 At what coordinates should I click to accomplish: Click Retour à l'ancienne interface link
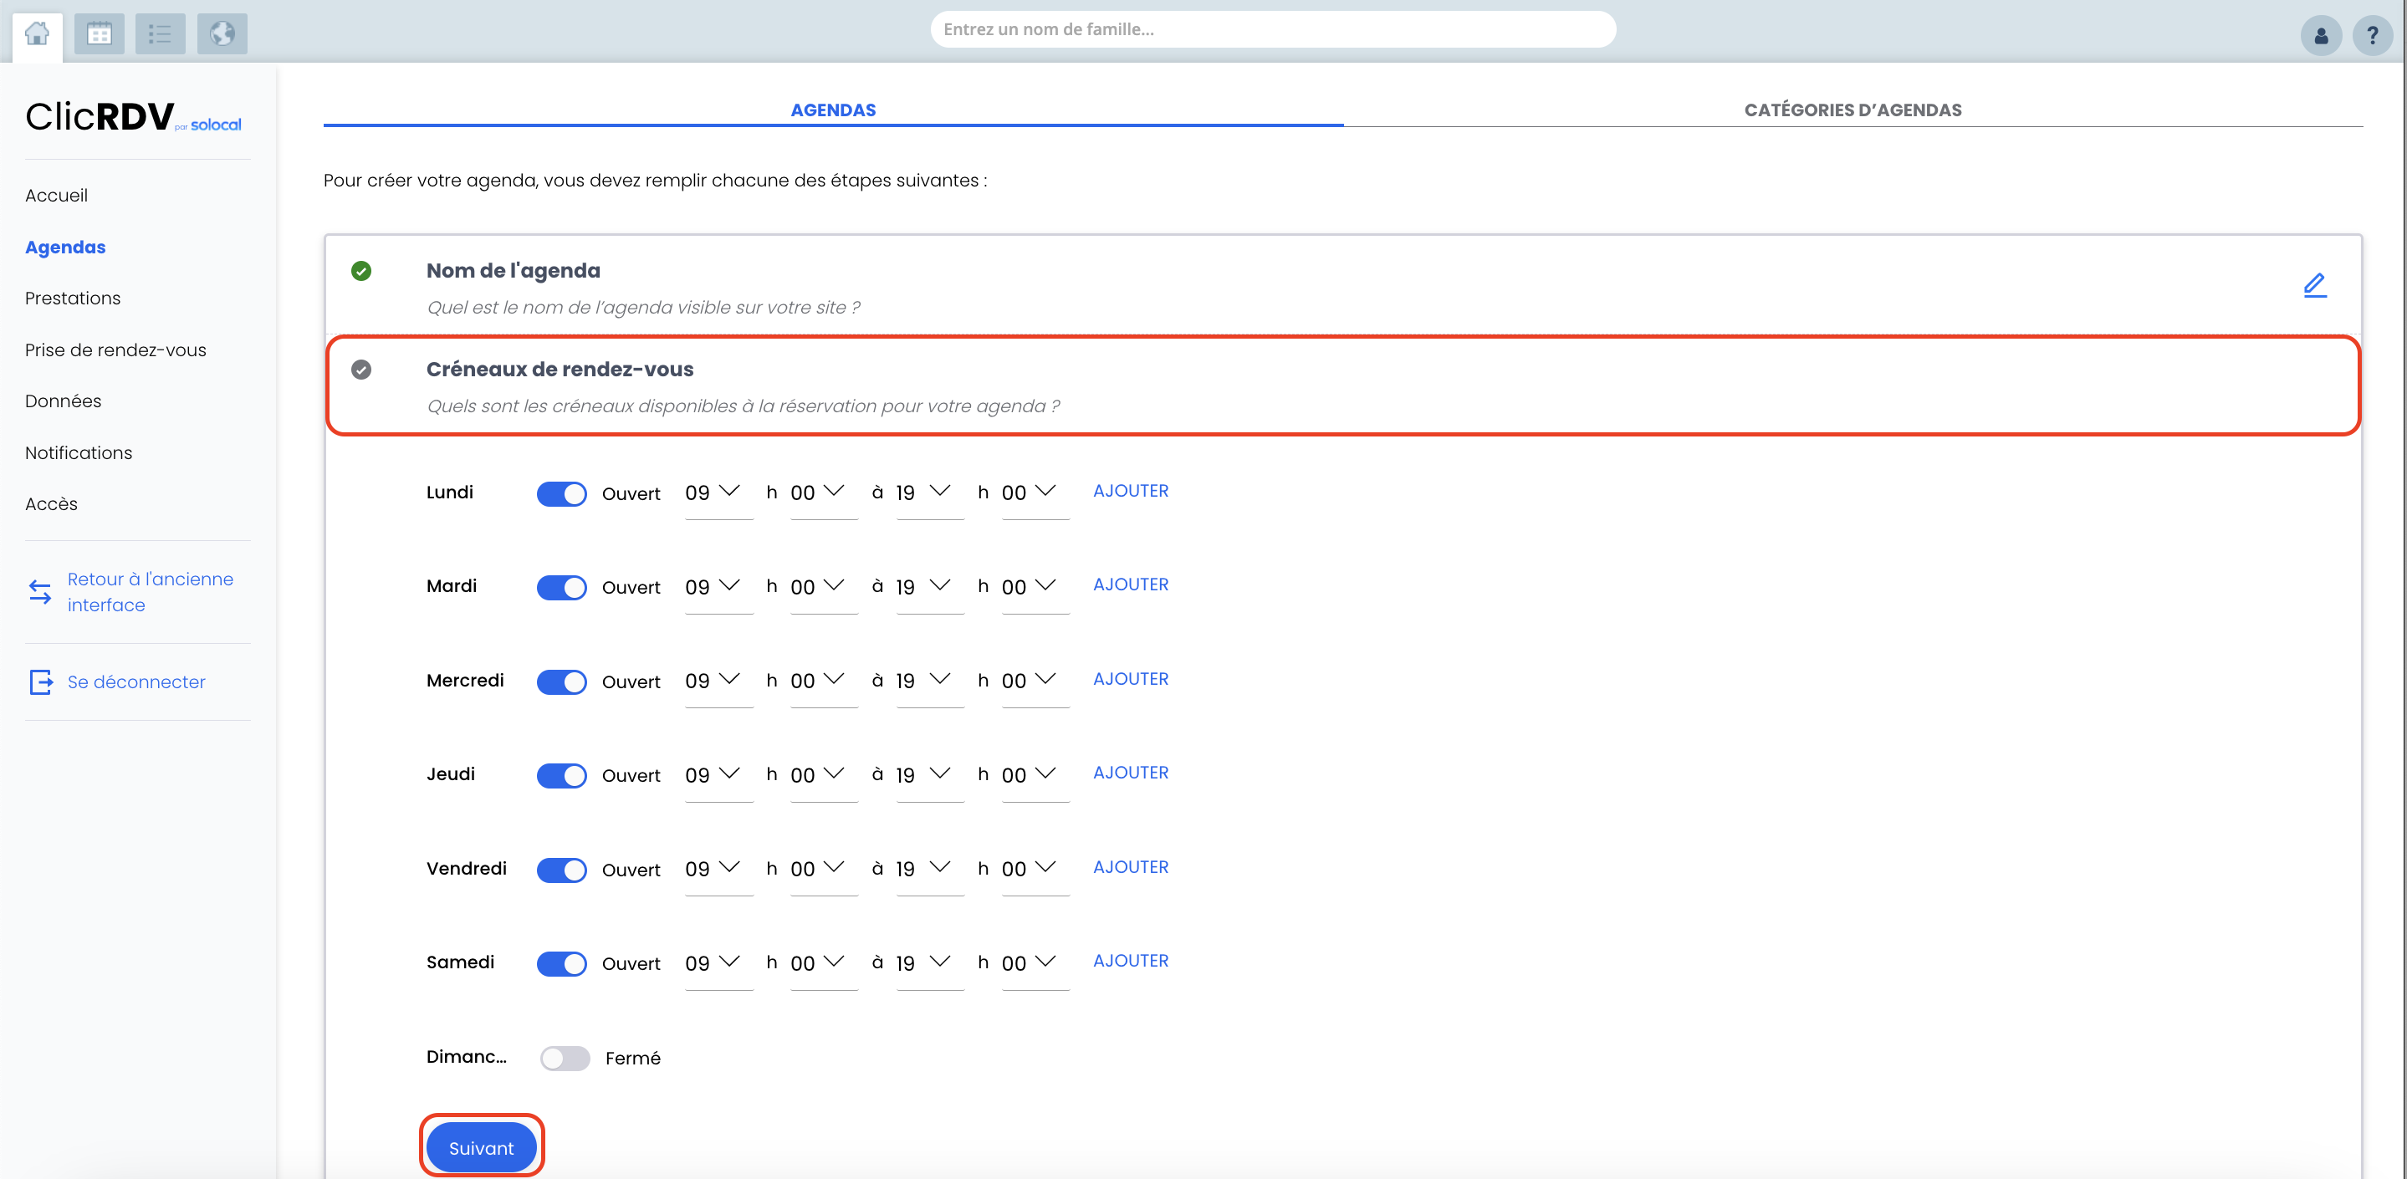[151, 592]
